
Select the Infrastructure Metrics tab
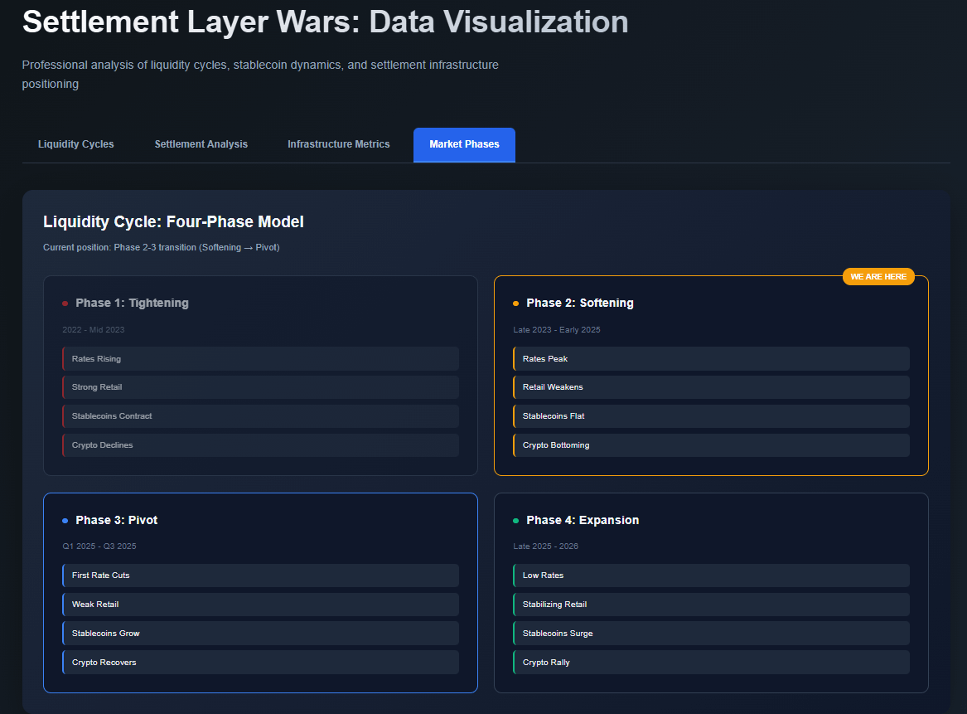338,144
